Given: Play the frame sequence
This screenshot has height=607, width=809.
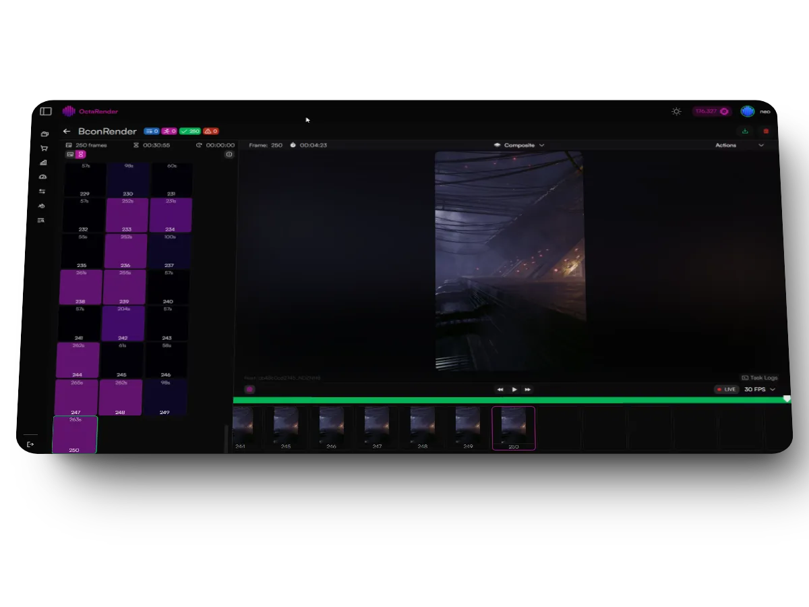Looking at the screenshot, I should 514,389.
